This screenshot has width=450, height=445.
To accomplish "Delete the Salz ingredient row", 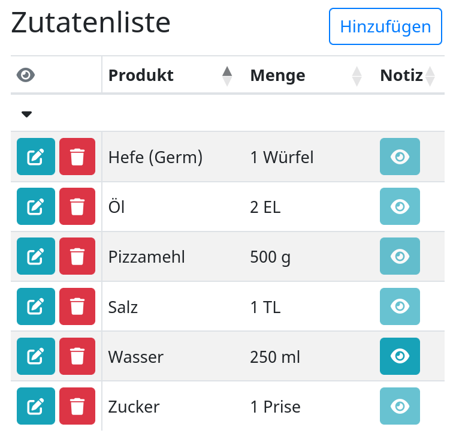I will pyautogui.click(x=77, y=306).
